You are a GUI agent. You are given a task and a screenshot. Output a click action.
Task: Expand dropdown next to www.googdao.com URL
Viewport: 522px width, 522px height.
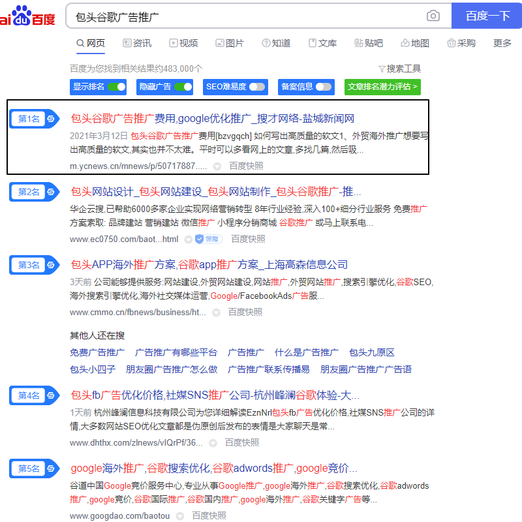180,516
